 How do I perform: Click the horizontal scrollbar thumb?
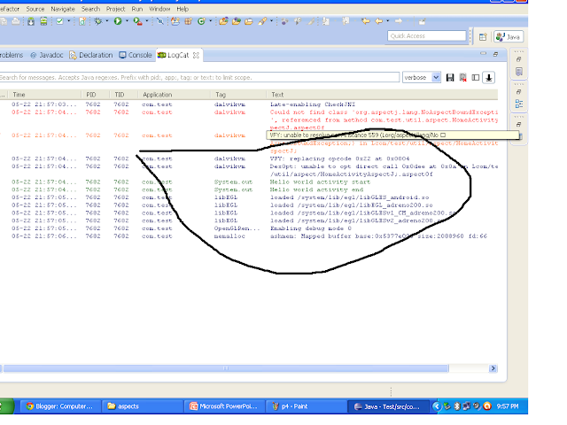pyautogui.click(x=226, y=368)
